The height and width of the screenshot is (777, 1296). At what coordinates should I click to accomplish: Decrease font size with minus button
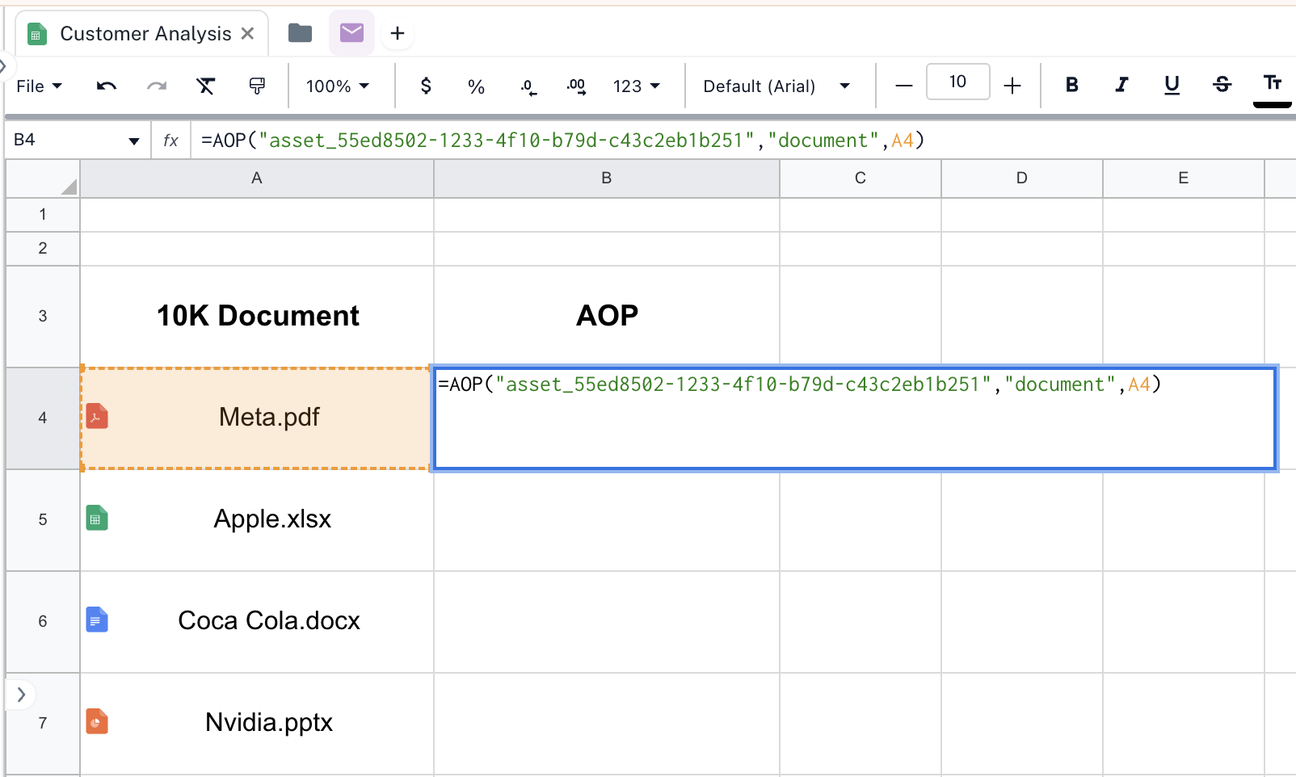[904, 86]
